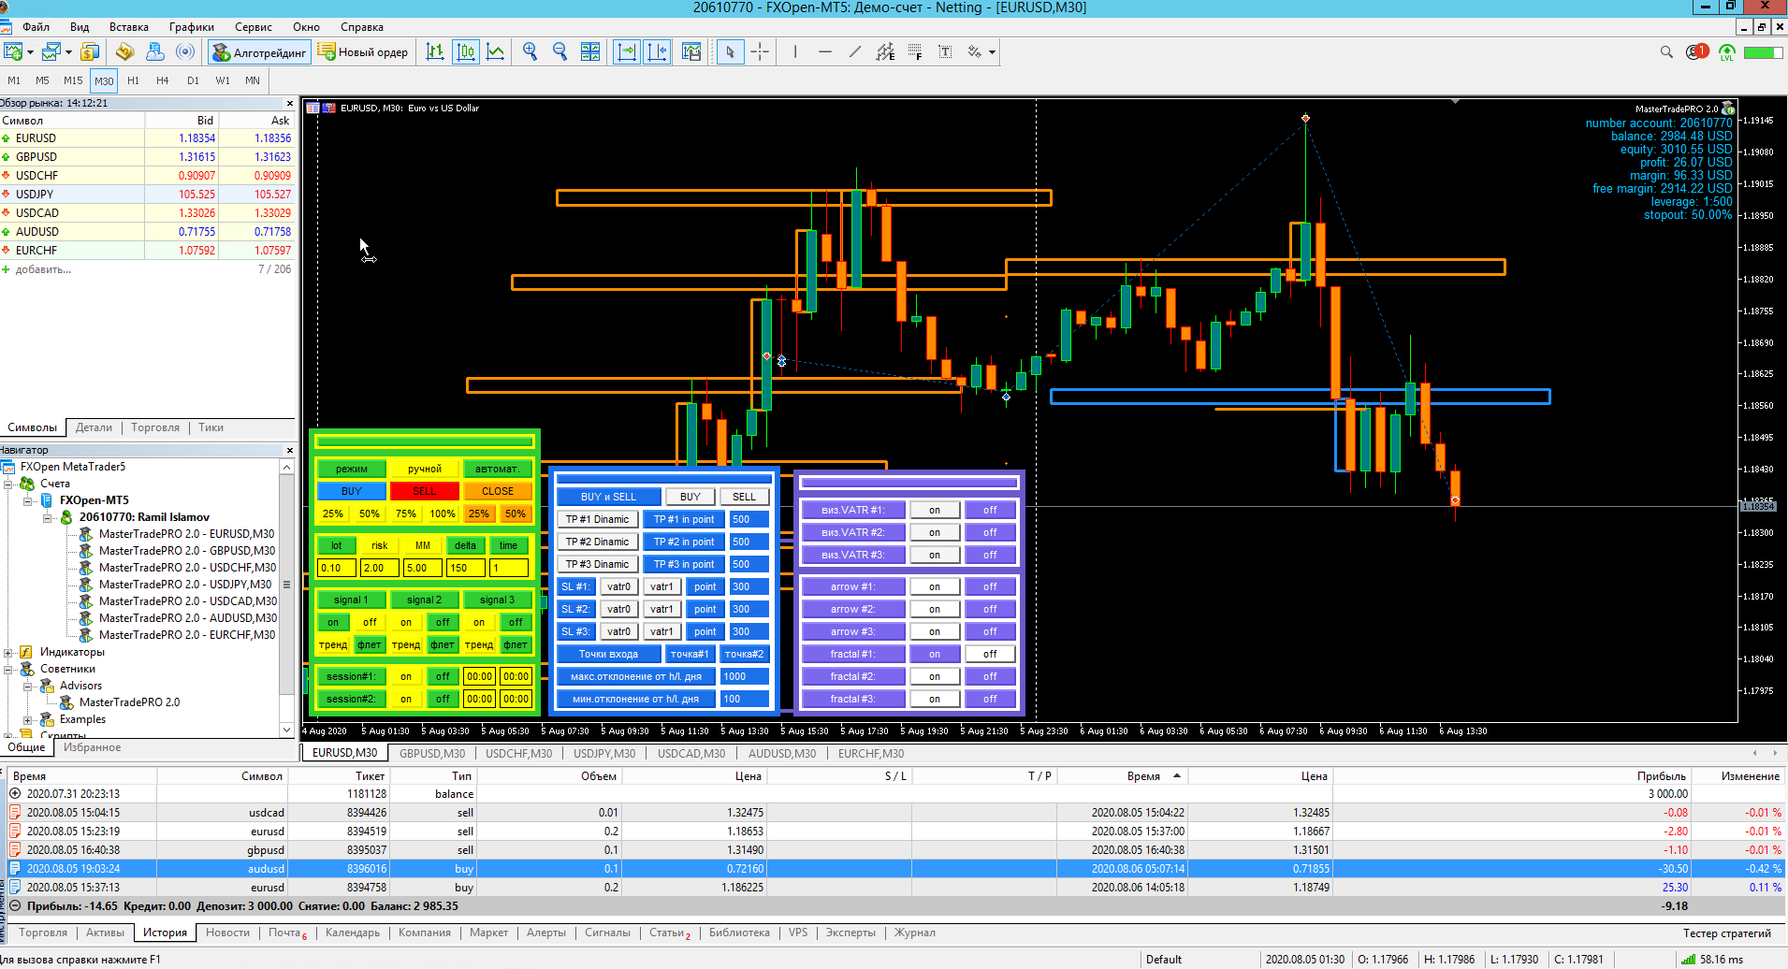The width and height of the screenshot is (1788, 969).
Task: Select the arrow cursor tool
Action: (x=730, y=51)
